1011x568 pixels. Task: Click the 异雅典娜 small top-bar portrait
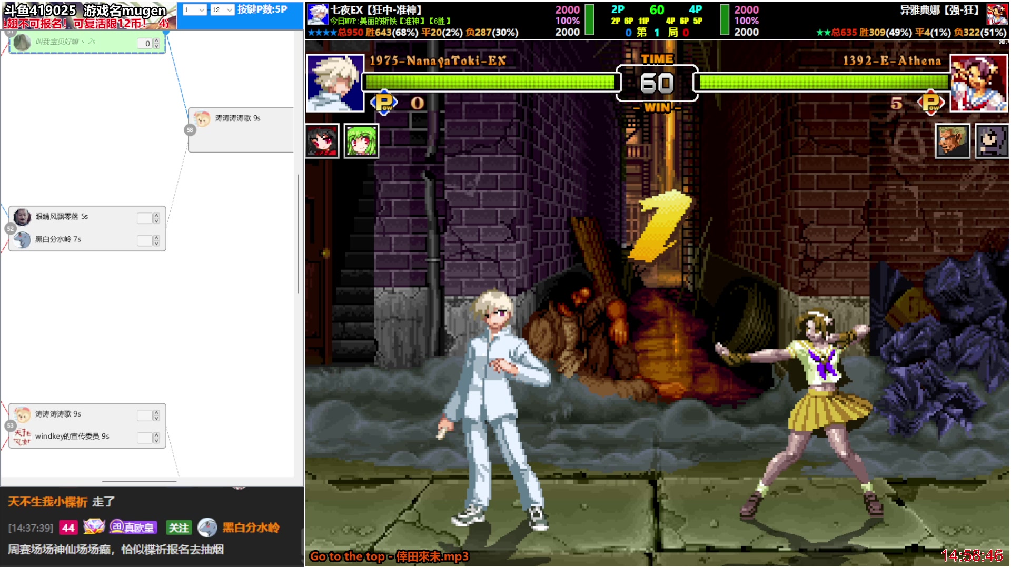click(997, 14)
